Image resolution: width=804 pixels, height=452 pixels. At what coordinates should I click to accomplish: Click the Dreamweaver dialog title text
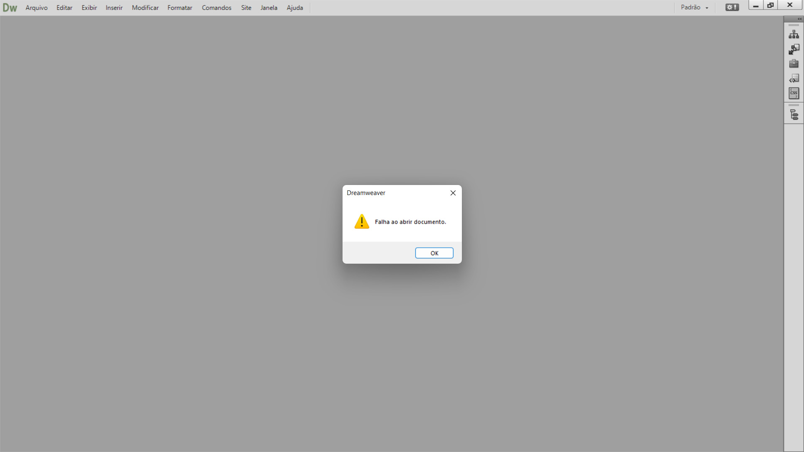click(x=366, y=193)
